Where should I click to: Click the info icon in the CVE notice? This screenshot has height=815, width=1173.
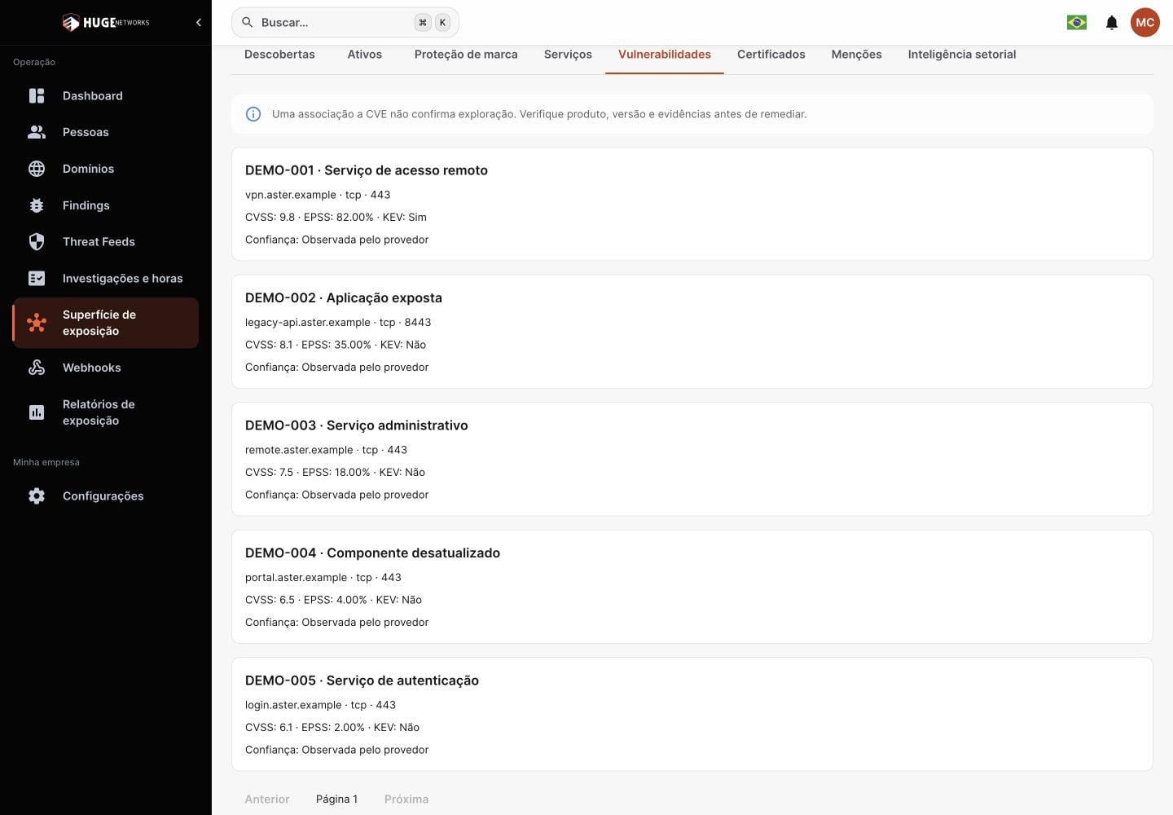click(253, 114)
